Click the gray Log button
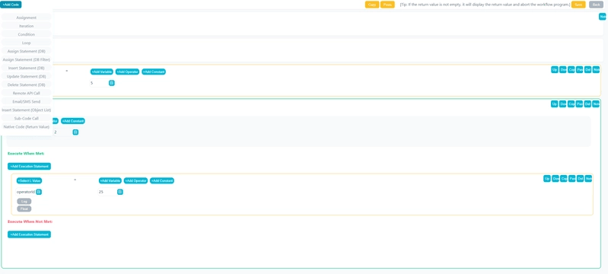The width and height of the screenshot is (608, 274). (x=24, y=202)
